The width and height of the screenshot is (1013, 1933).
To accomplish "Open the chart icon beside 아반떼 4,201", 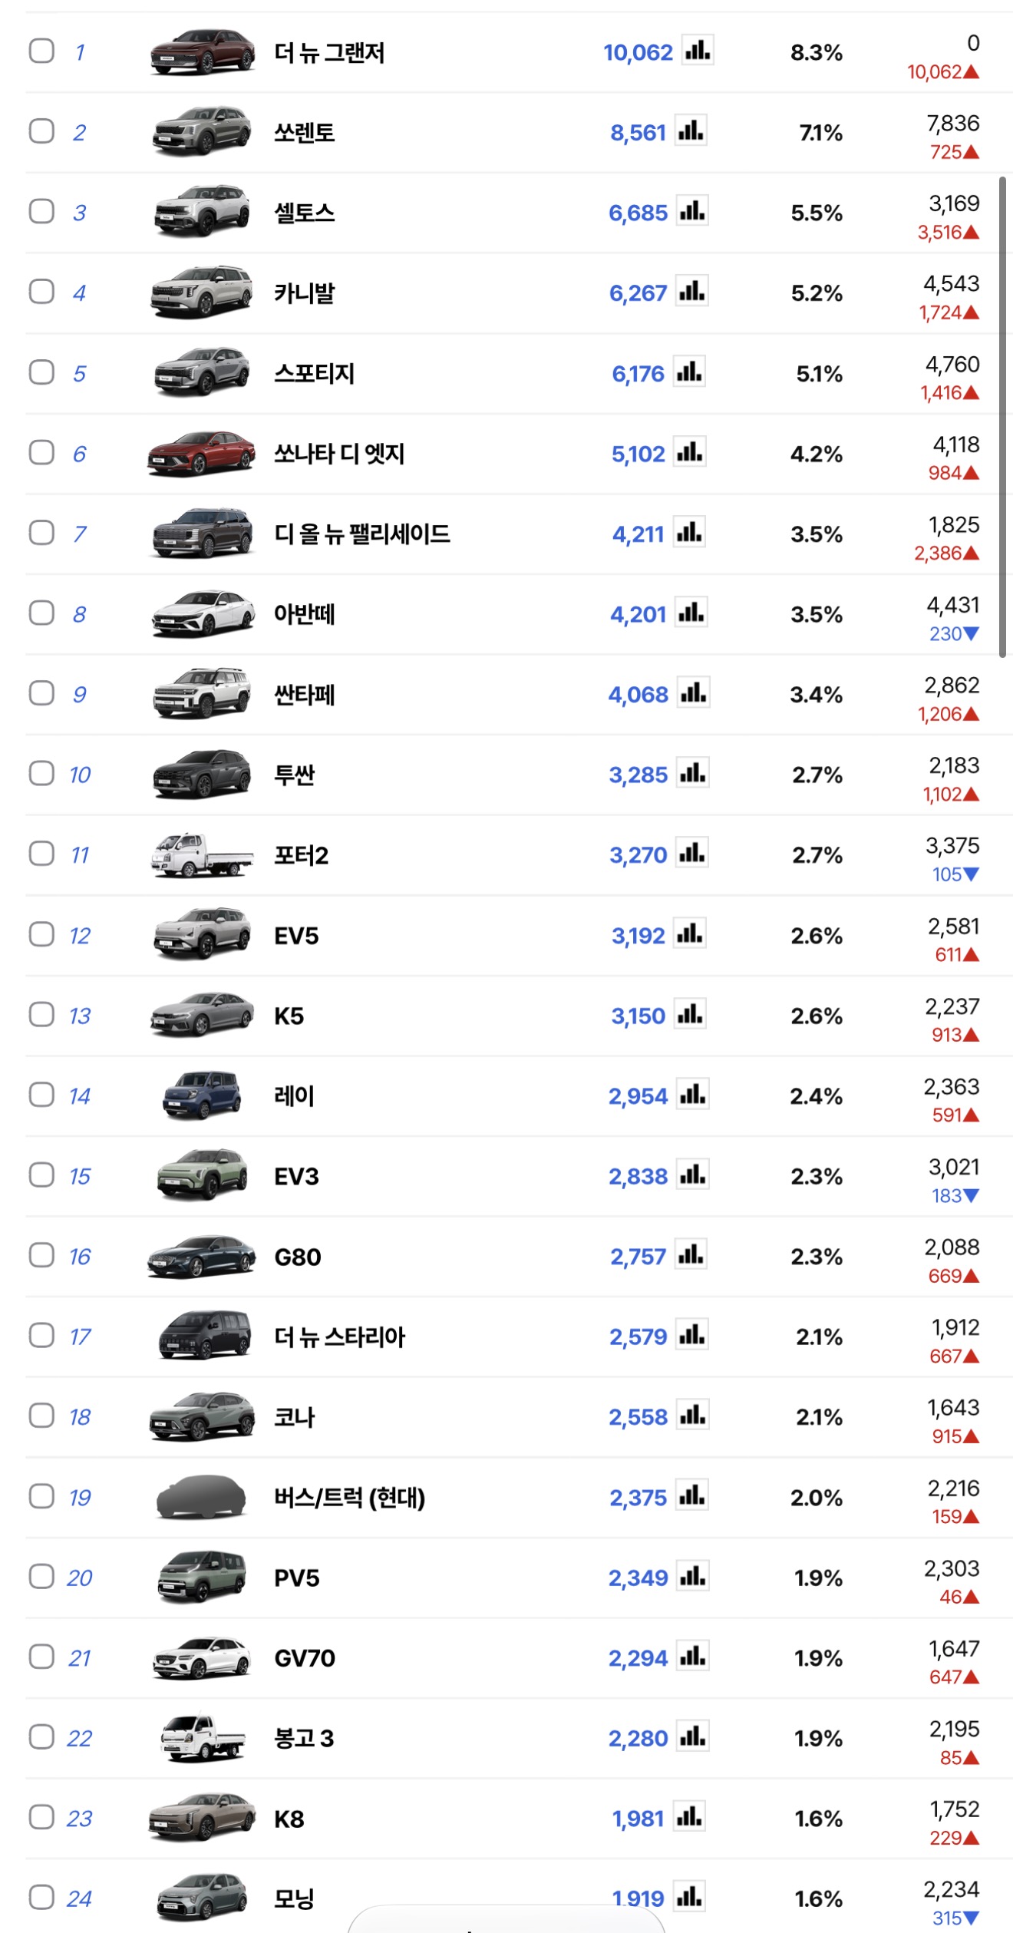I will [x=691, y=613].
